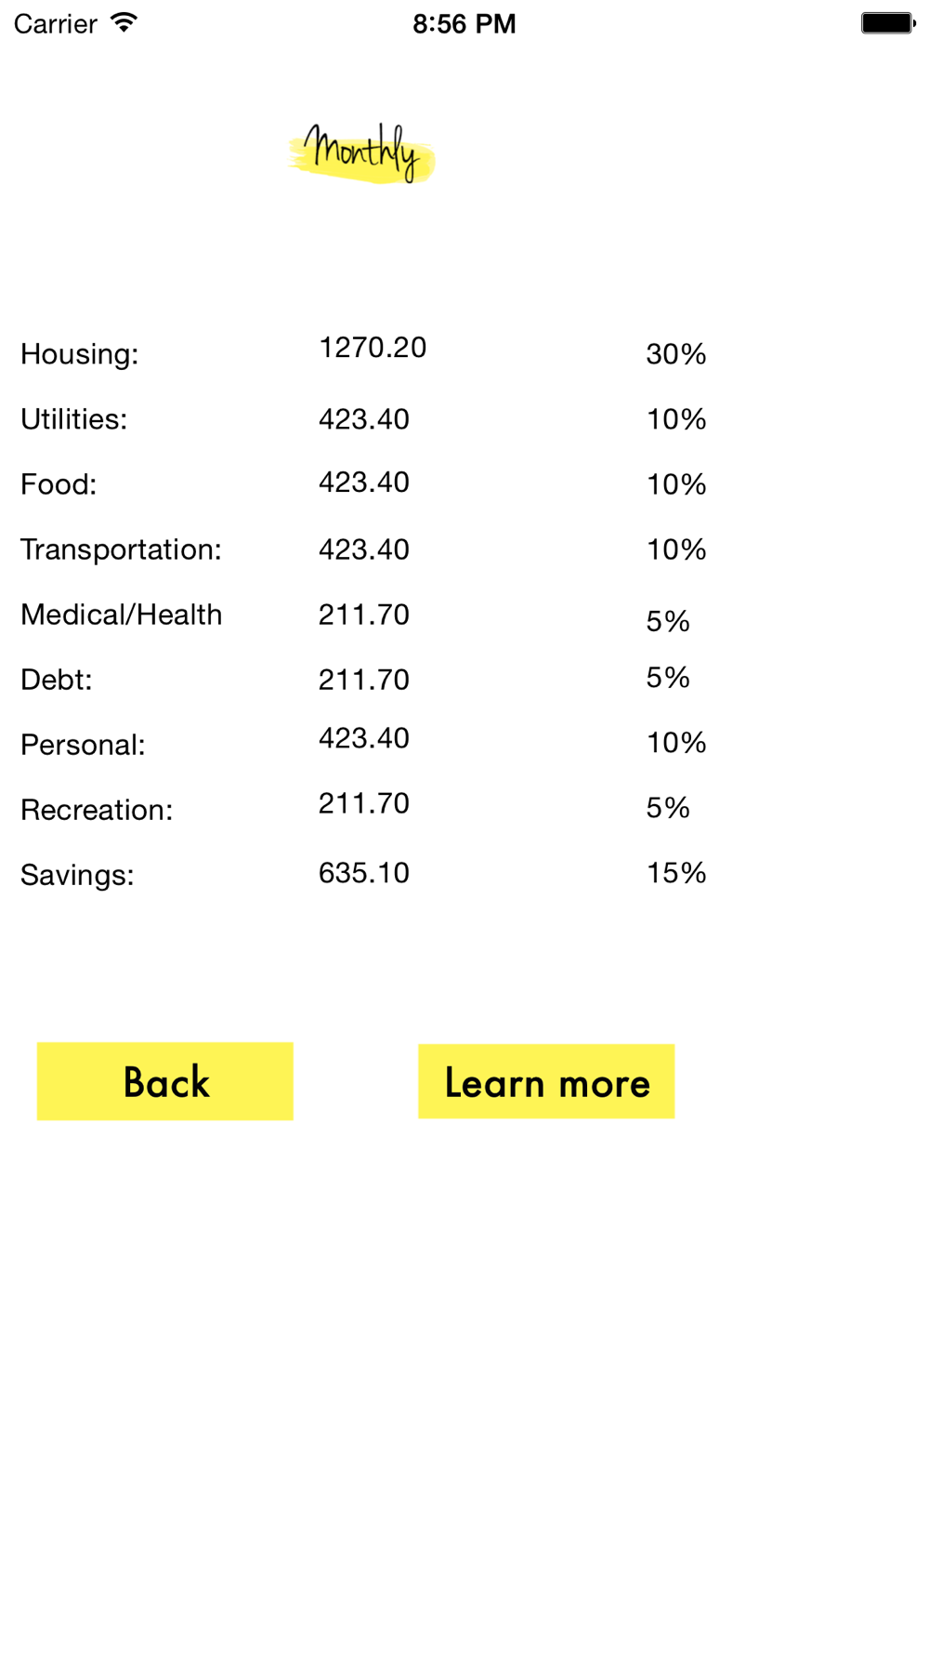Tap the 15% Savings percentage
The height and width of the screenshot is (1653, 929).
[676, 873]
